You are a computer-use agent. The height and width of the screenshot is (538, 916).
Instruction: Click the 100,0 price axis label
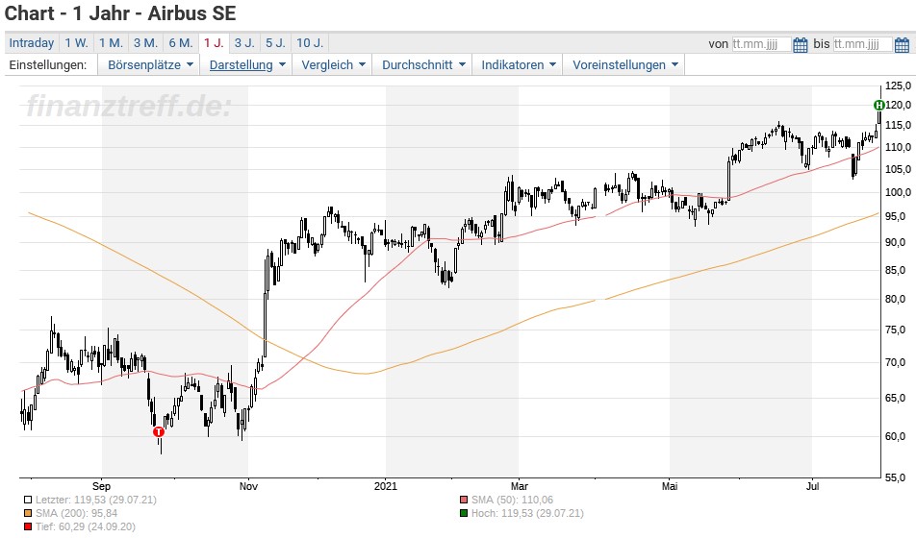click(898, 192)
